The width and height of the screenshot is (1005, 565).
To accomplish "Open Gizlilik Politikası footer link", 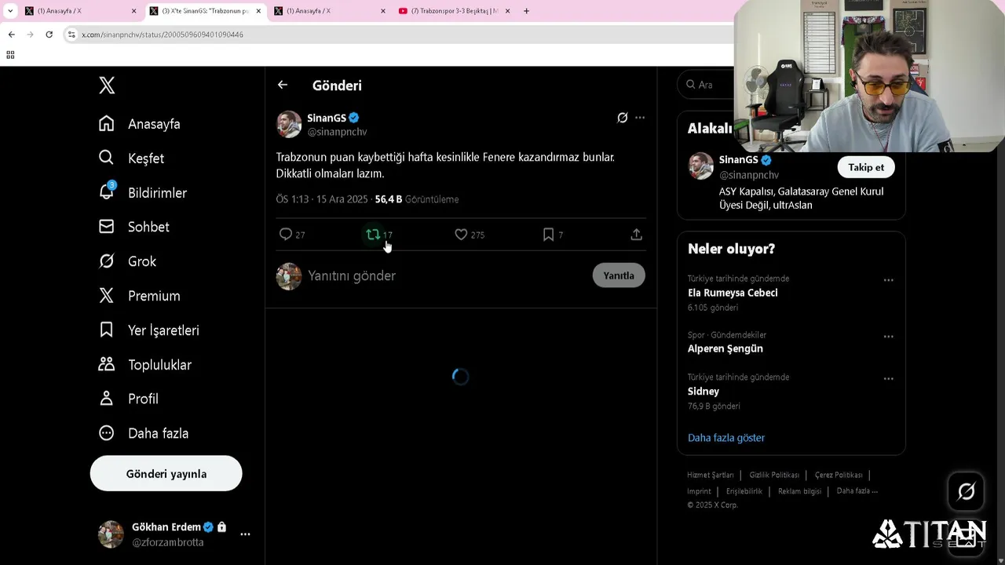I will pyautogui.click(x=774, y=476).
